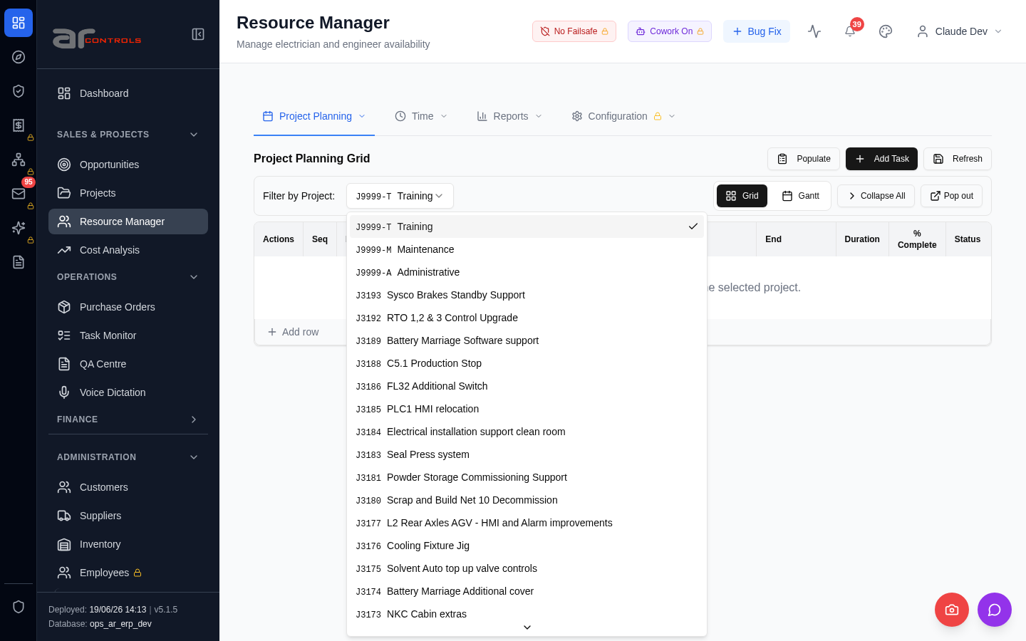This screenshot has height=641, width=1026.
Task: Click the Duration column header
Action: [862, 239]
